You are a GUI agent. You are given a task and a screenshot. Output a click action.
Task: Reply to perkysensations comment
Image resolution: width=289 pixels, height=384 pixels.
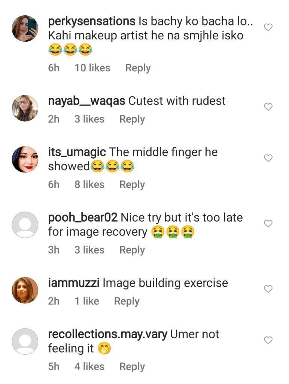[x=138, y=68]
